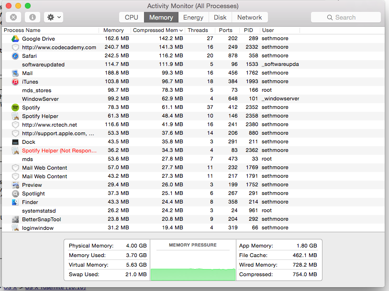Select the systemstatsd process name
The image size is (389, 291).
(39, 211)
